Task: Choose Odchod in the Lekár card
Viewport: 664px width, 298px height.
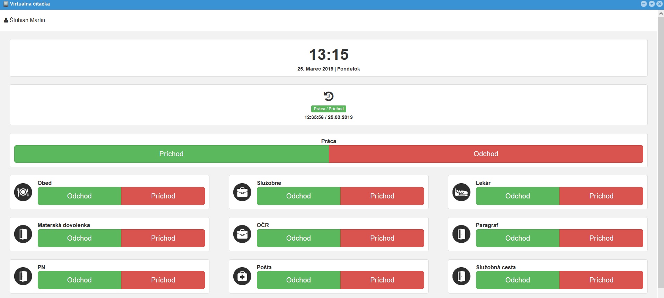Action: click(518, 196)
